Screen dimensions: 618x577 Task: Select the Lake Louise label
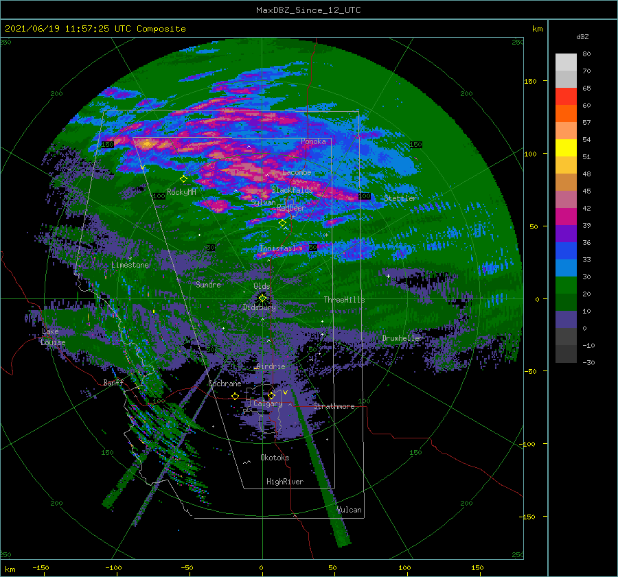53,337
